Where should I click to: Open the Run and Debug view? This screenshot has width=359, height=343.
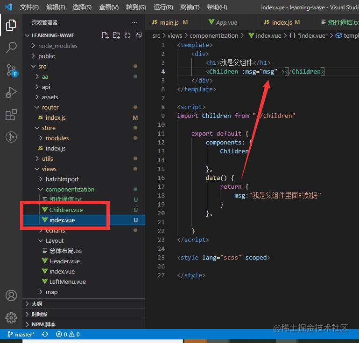pos(11,92)
